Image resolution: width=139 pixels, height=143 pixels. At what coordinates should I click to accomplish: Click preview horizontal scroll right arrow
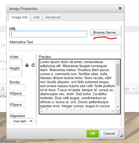[113, 111]
